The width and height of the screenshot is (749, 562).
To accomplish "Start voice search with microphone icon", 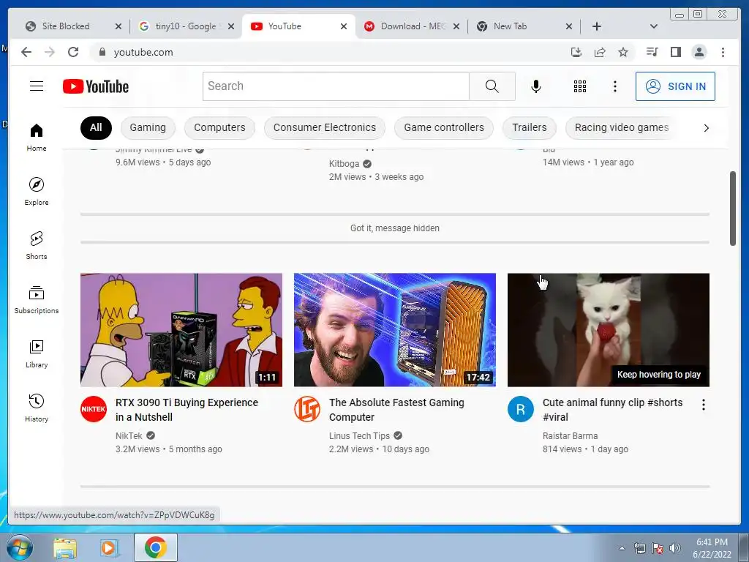I will point(536,86).
